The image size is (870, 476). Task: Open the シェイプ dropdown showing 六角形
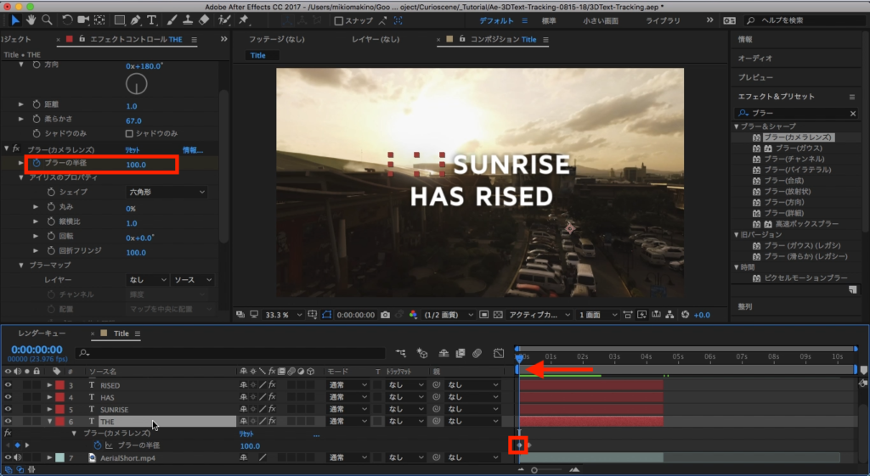coord(166,193)
